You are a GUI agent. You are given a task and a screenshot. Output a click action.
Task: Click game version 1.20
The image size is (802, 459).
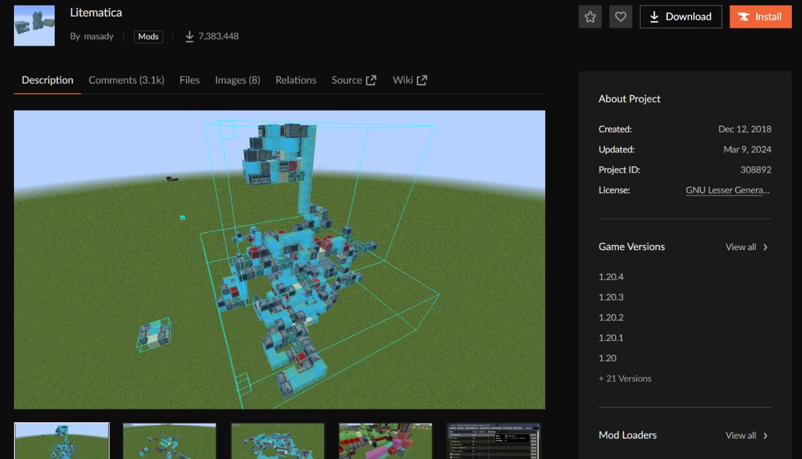608,358
